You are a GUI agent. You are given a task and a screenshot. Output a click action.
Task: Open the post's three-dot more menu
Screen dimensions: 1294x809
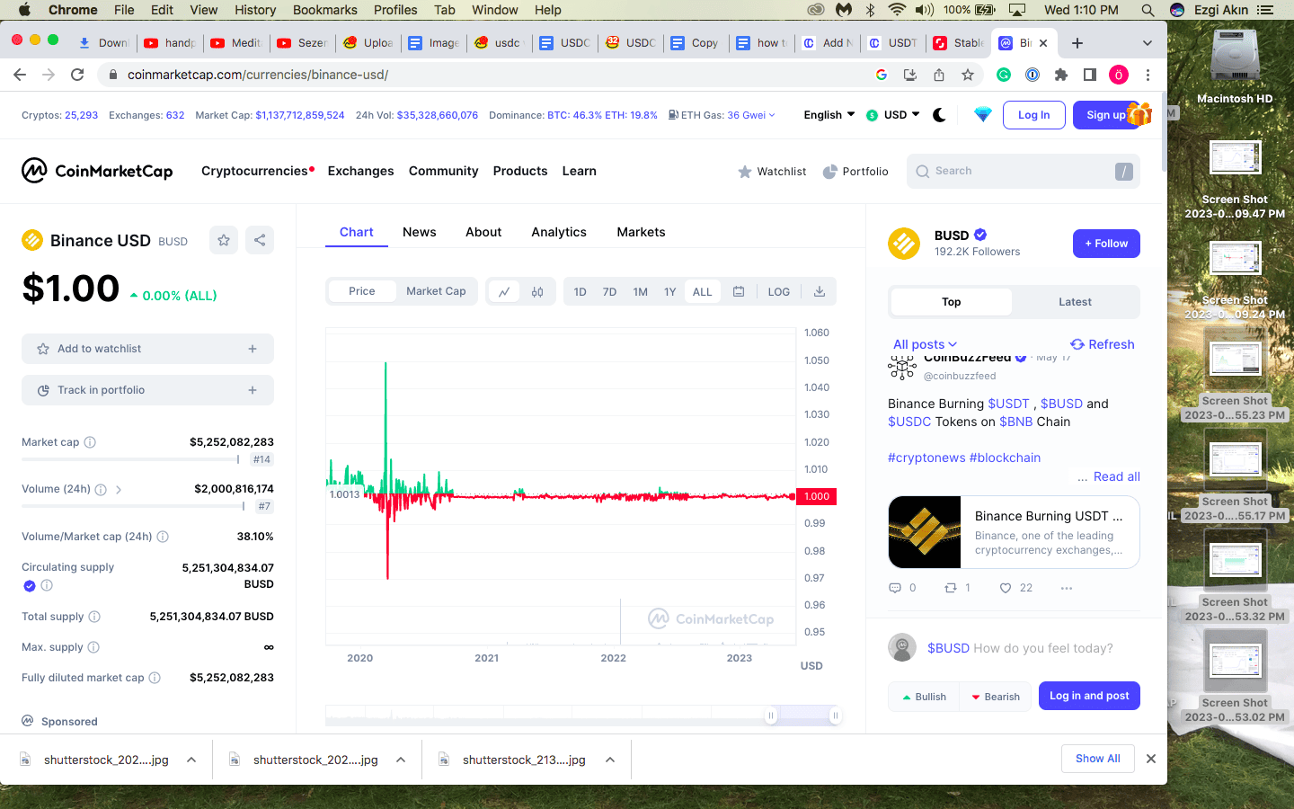[x=1067, y=588]
